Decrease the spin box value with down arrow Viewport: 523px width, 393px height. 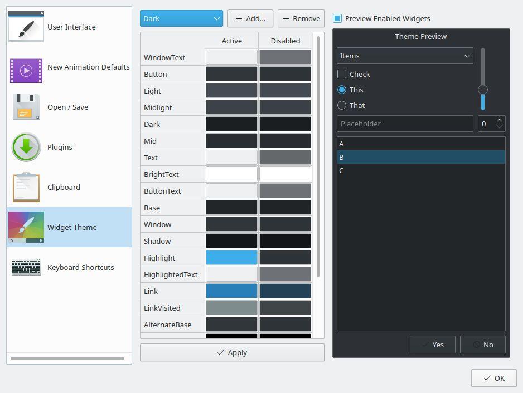500,126
